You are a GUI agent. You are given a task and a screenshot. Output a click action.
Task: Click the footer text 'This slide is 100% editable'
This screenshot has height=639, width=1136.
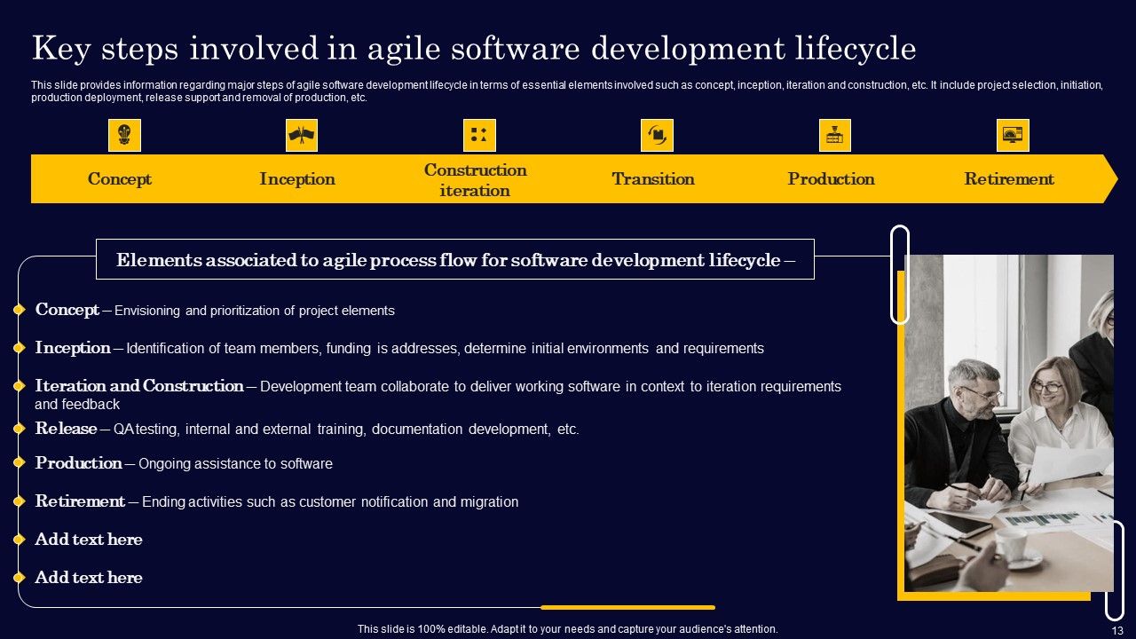click(x=568, y=628)
